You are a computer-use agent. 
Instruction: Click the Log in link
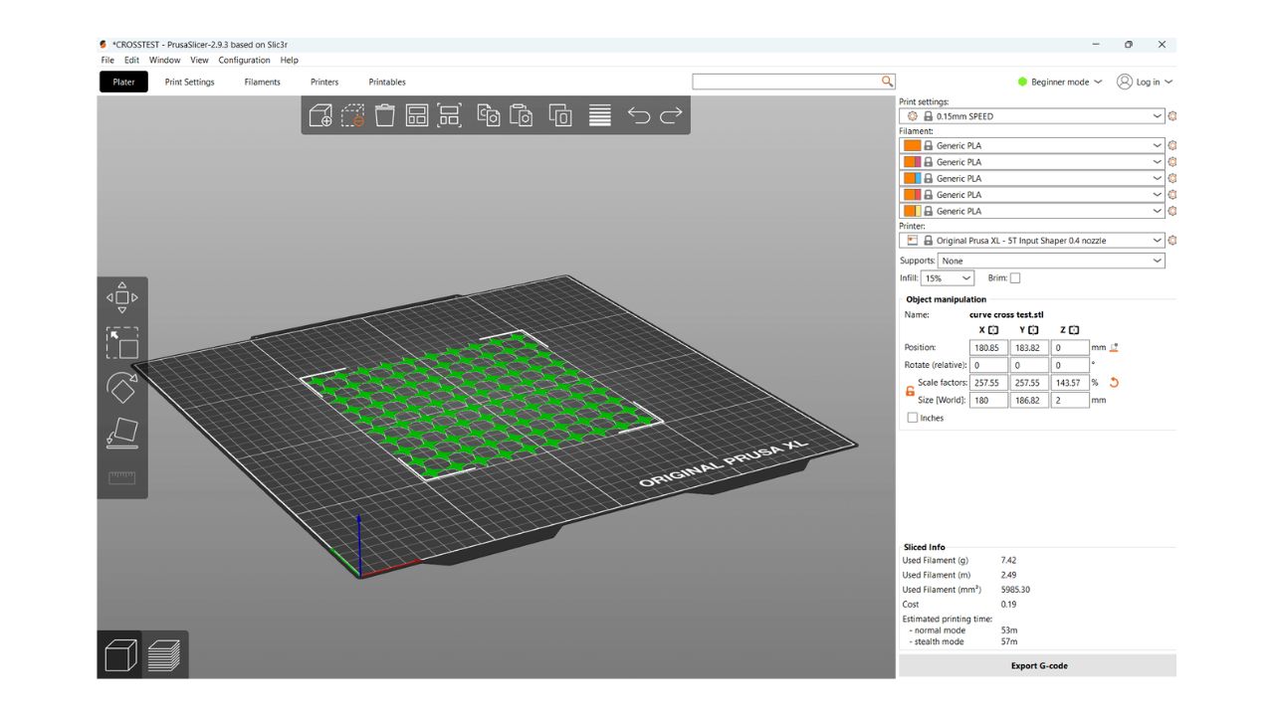(1146, 83)
